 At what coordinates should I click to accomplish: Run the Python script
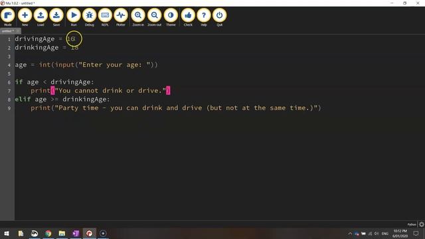tap(74, 17)
